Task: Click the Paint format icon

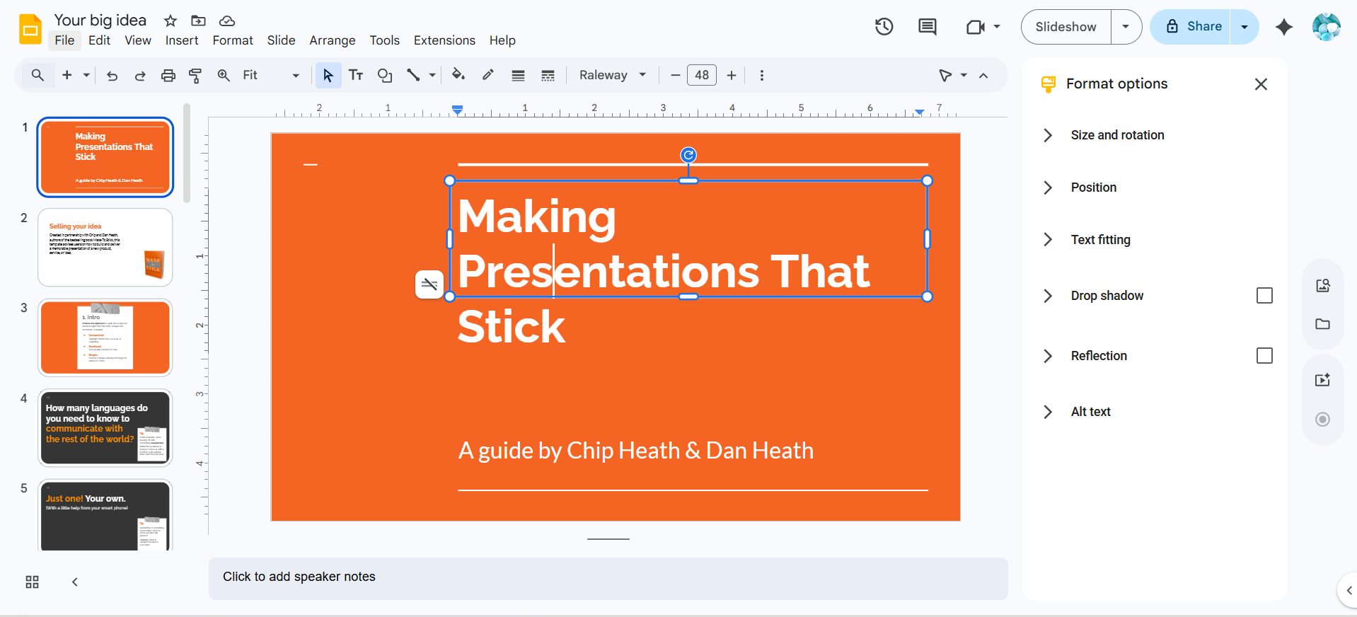Action: click(x=195, y=75)
